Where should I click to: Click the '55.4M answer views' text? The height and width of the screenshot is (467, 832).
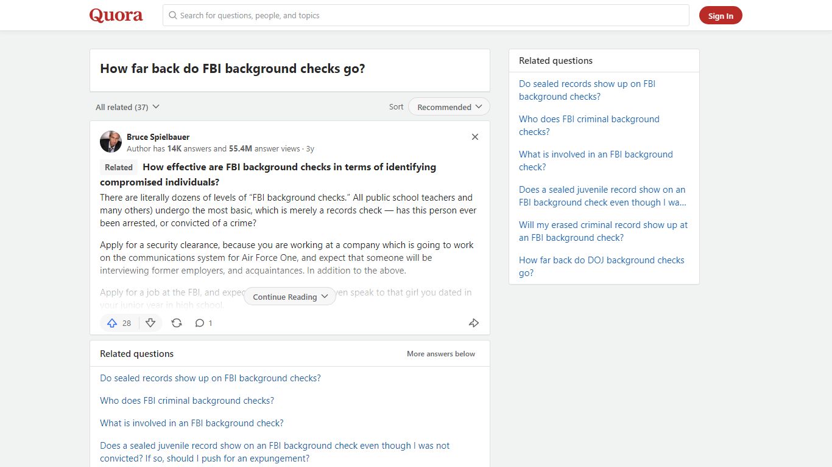(x=264, y=148)
